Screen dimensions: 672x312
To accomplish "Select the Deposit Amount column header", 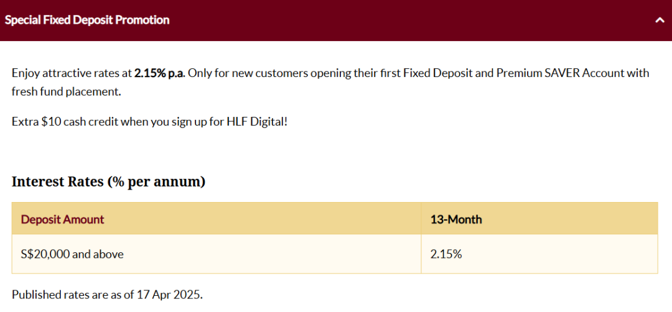I will (217, 219).
